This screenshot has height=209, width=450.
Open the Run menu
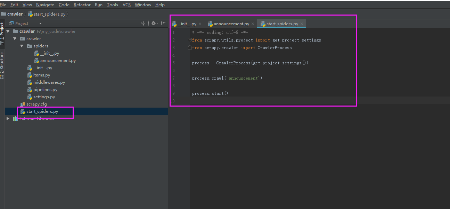[x=99, y=5]
